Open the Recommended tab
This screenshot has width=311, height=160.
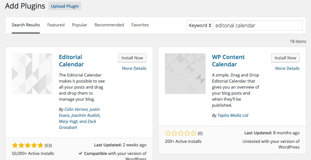pyautogui.click(x=109, y=25)
